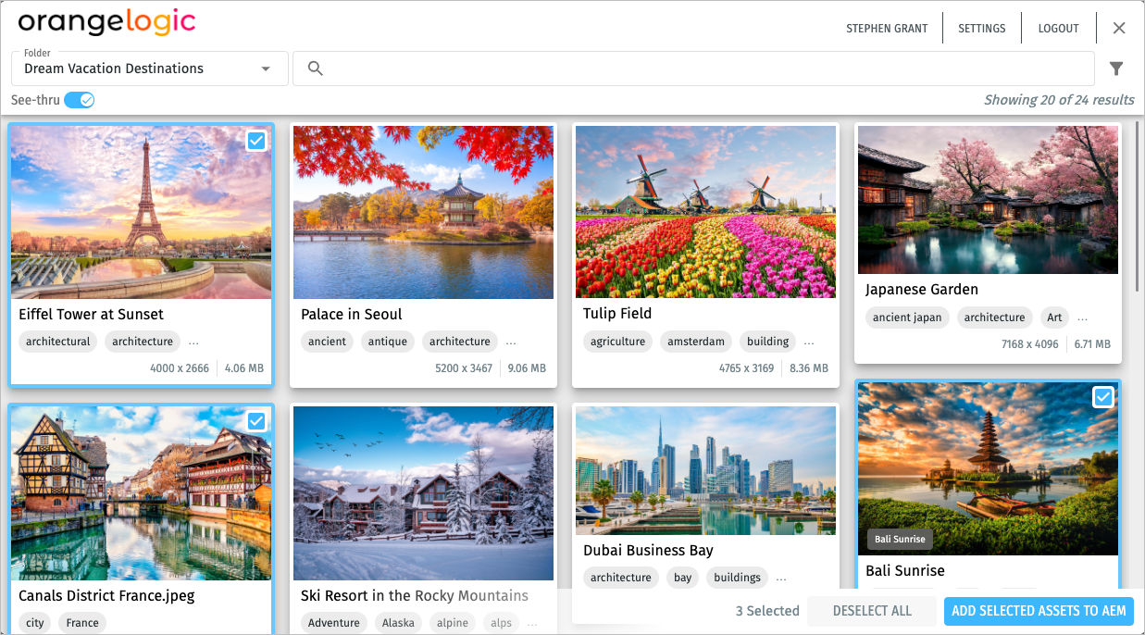Click the orangelogic logo
1145x635 pixels.
tap(107, 22)
